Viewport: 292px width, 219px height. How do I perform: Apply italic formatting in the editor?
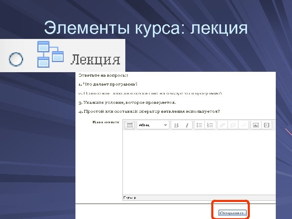tap(187, 125)
